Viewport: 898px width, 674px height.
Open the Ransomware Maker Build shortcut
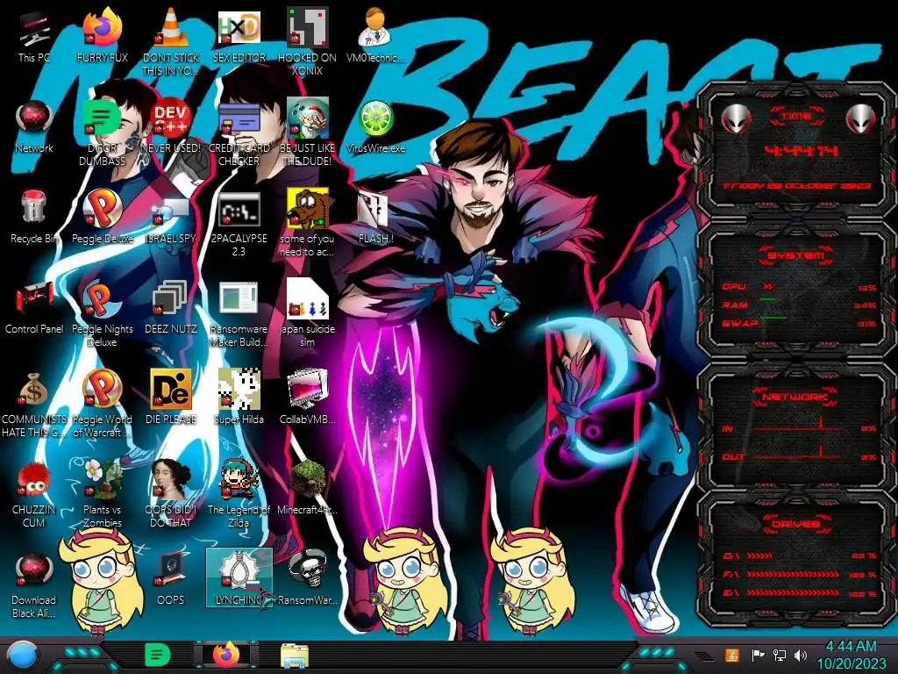point(239,313)
